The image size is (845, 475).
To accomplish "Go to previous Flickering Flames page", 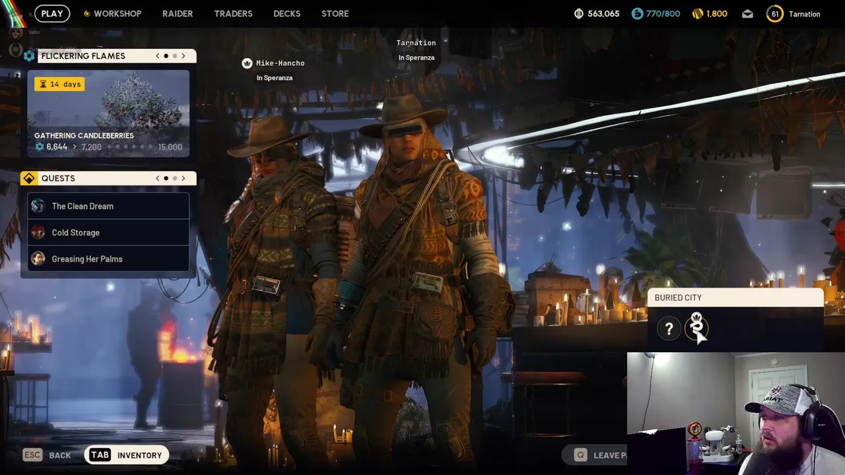I will tap(157, 56).
